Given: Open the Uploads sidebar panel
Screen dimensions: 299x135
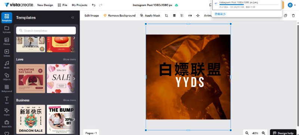Looking at the screenshot, I should [x=7, y=30].
